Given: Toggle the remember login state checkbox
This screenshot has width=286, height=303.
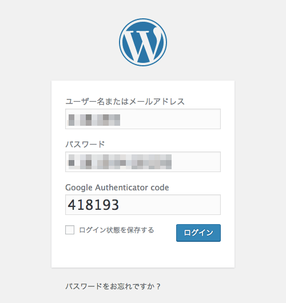Looking at the screenshot, I should (x=70, y=230).
